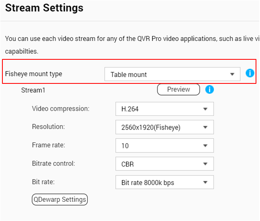This screenshot has height=221, width=260.
Task: Click the Bitrate control label
Action: pyautogui.click(x=53, y=163)
